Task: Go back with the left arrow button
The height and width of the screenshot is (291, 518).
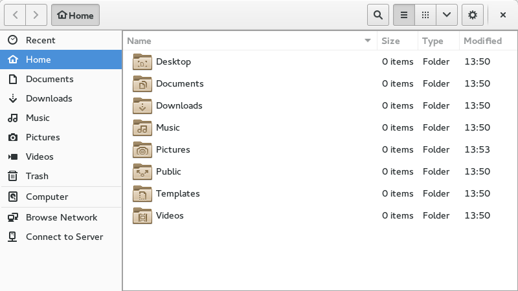Action: tap(15, 15)
